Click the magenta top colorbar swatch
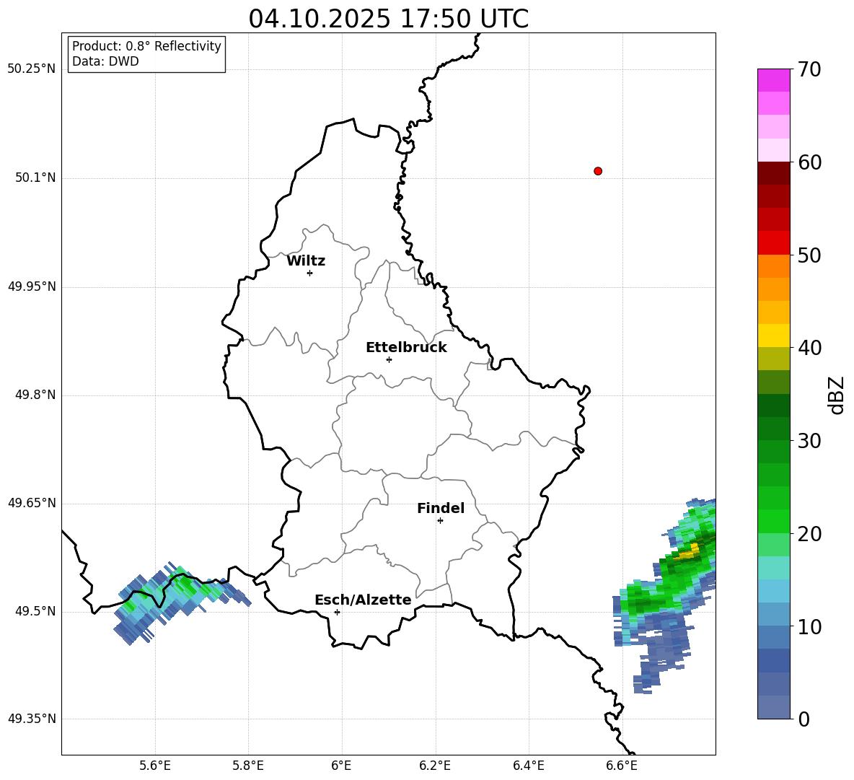 point(773,80)
